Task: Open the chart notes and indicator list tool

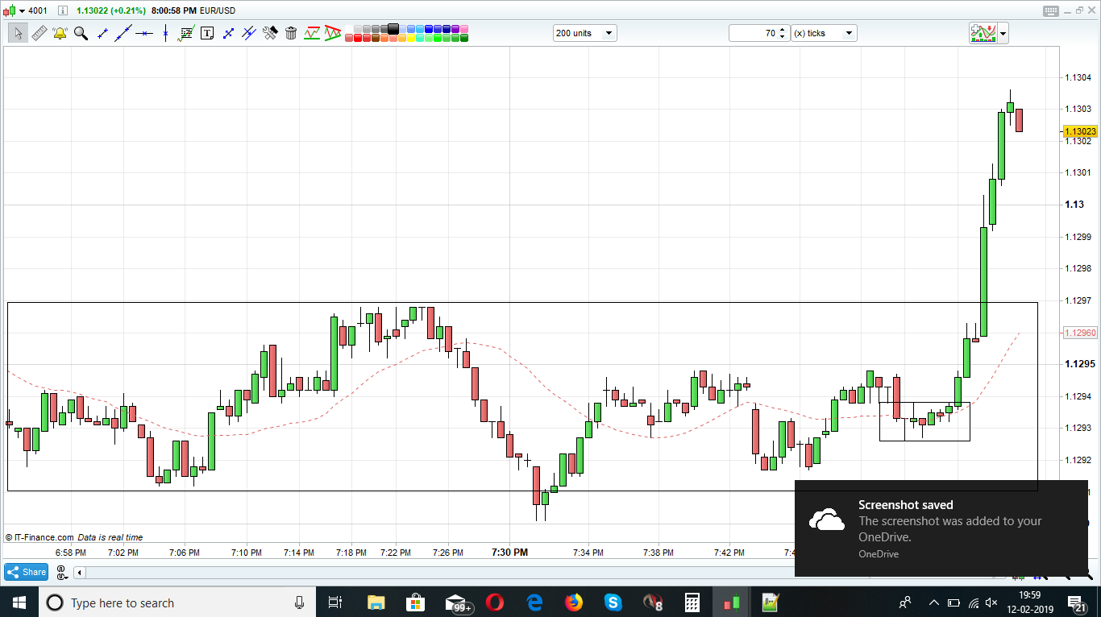Action: coord(186,33)
